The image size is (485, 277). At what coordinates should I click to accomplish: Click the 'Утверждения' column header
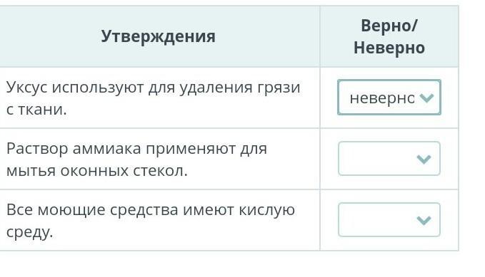159,36
